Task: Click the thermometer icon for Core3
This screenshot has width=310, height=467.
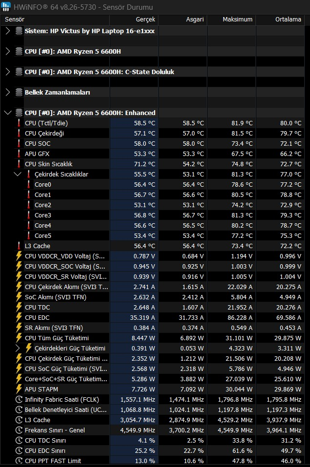Action: 29,215
